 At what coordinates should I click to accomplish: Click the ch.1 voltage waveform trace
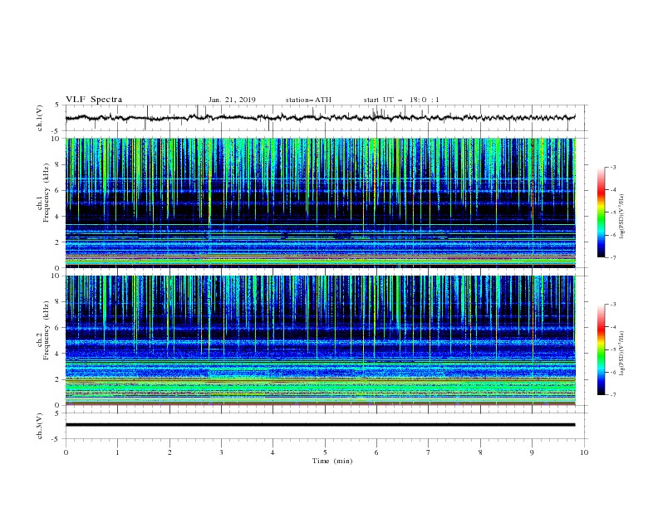[x=320, y=117]
